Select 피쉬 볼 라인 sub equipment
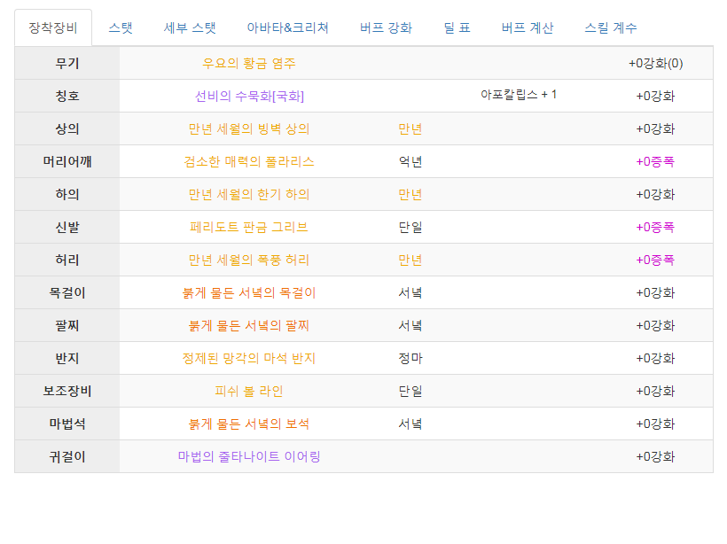 [249, 391]
